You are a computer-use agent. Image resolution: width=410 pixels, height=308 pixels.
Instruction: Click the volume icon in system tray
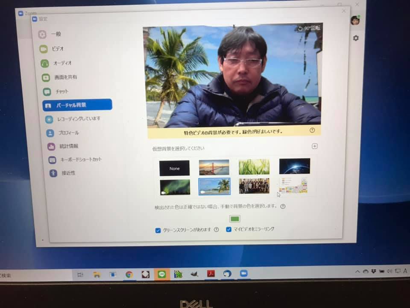click(389, 271)
